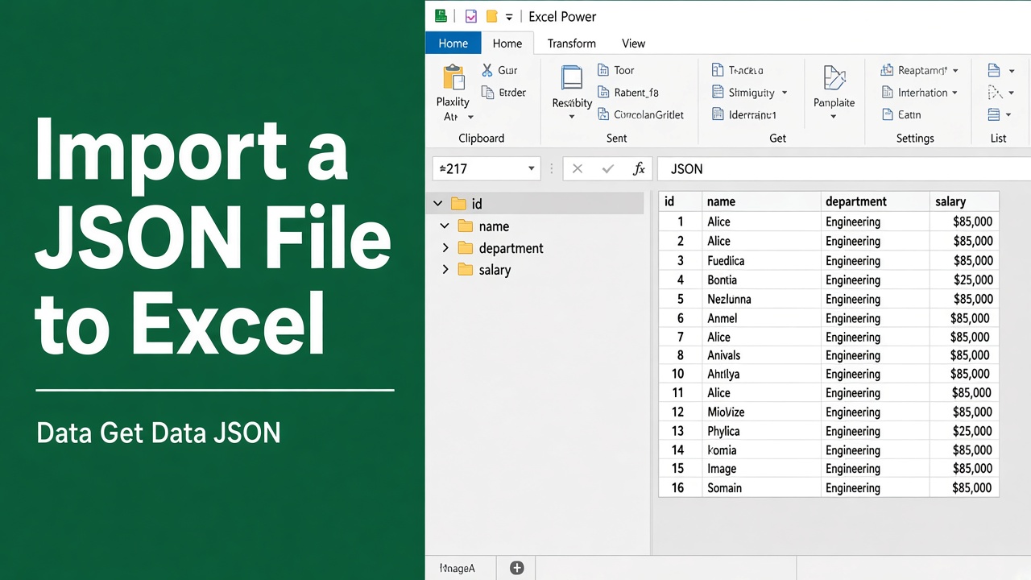Click the Catin icon in Settings
This screenshot has height=580, width=1031.
coord(888,115)
